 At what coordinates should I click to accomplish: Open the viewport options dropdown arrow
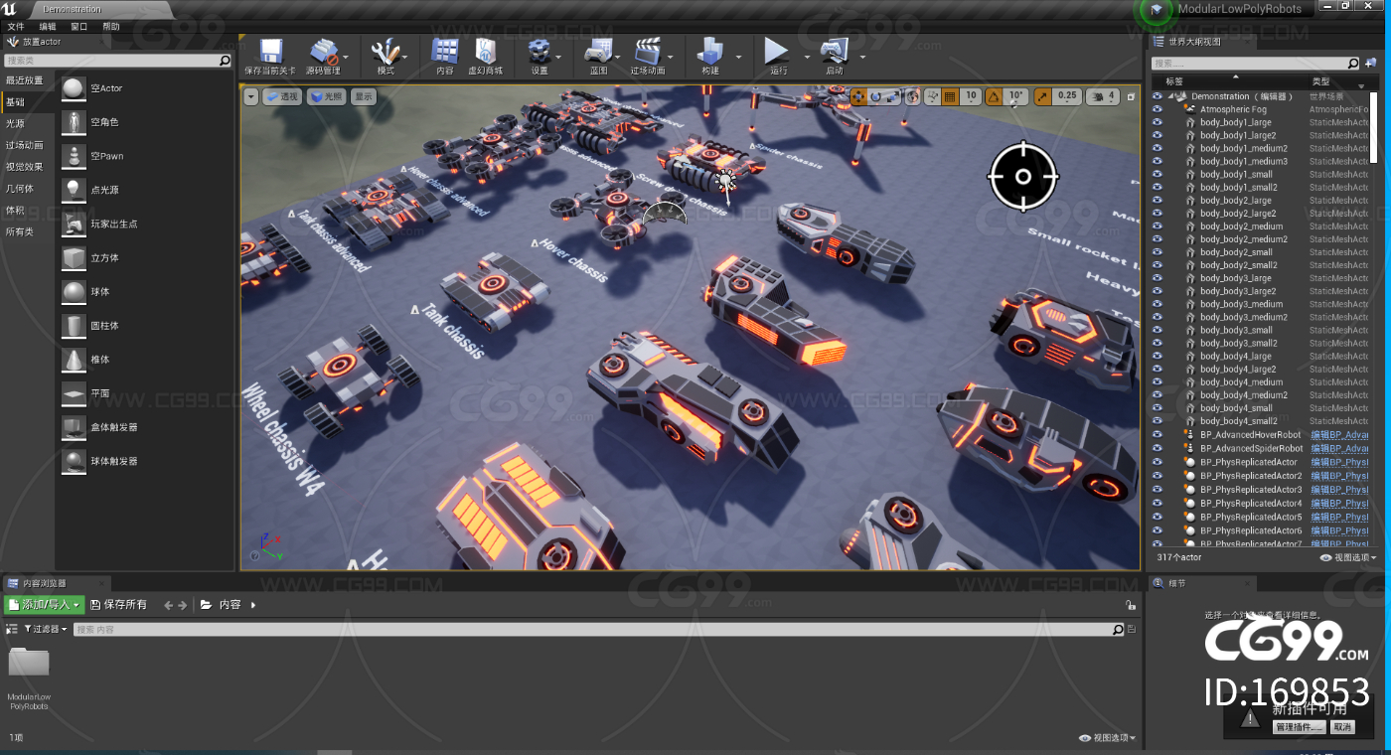pos(250,96)
